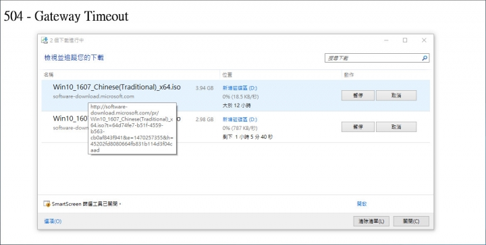Click the SmartScreen 篩選工具已關閉 message
The image size is (486, 245).
click(86, 204)
